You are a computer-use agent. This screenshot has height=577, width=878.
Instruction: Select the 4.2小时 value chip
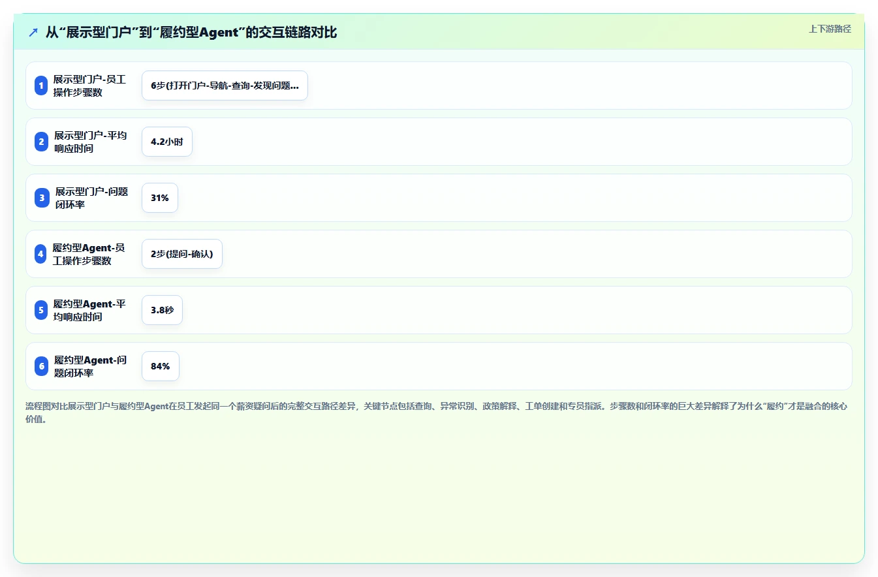click(167, 142)
